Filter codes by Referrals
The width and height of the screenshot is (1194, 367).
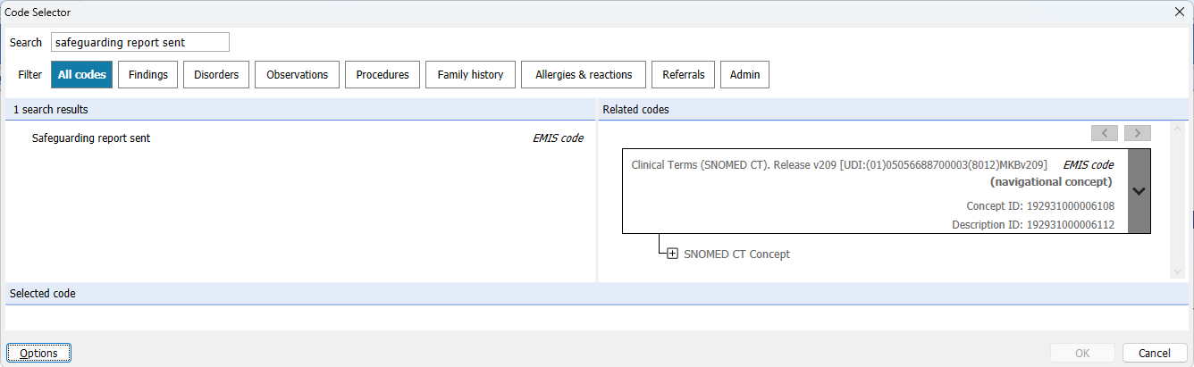coord(684,75)
